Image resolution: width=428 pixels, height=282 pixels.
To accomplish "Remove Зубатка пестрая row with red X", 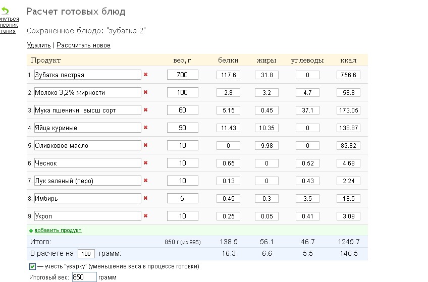I will (146, 75).
